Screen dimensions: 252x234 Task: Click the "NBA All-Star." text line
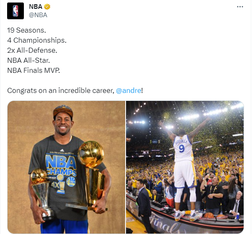[x=28, y=60]
